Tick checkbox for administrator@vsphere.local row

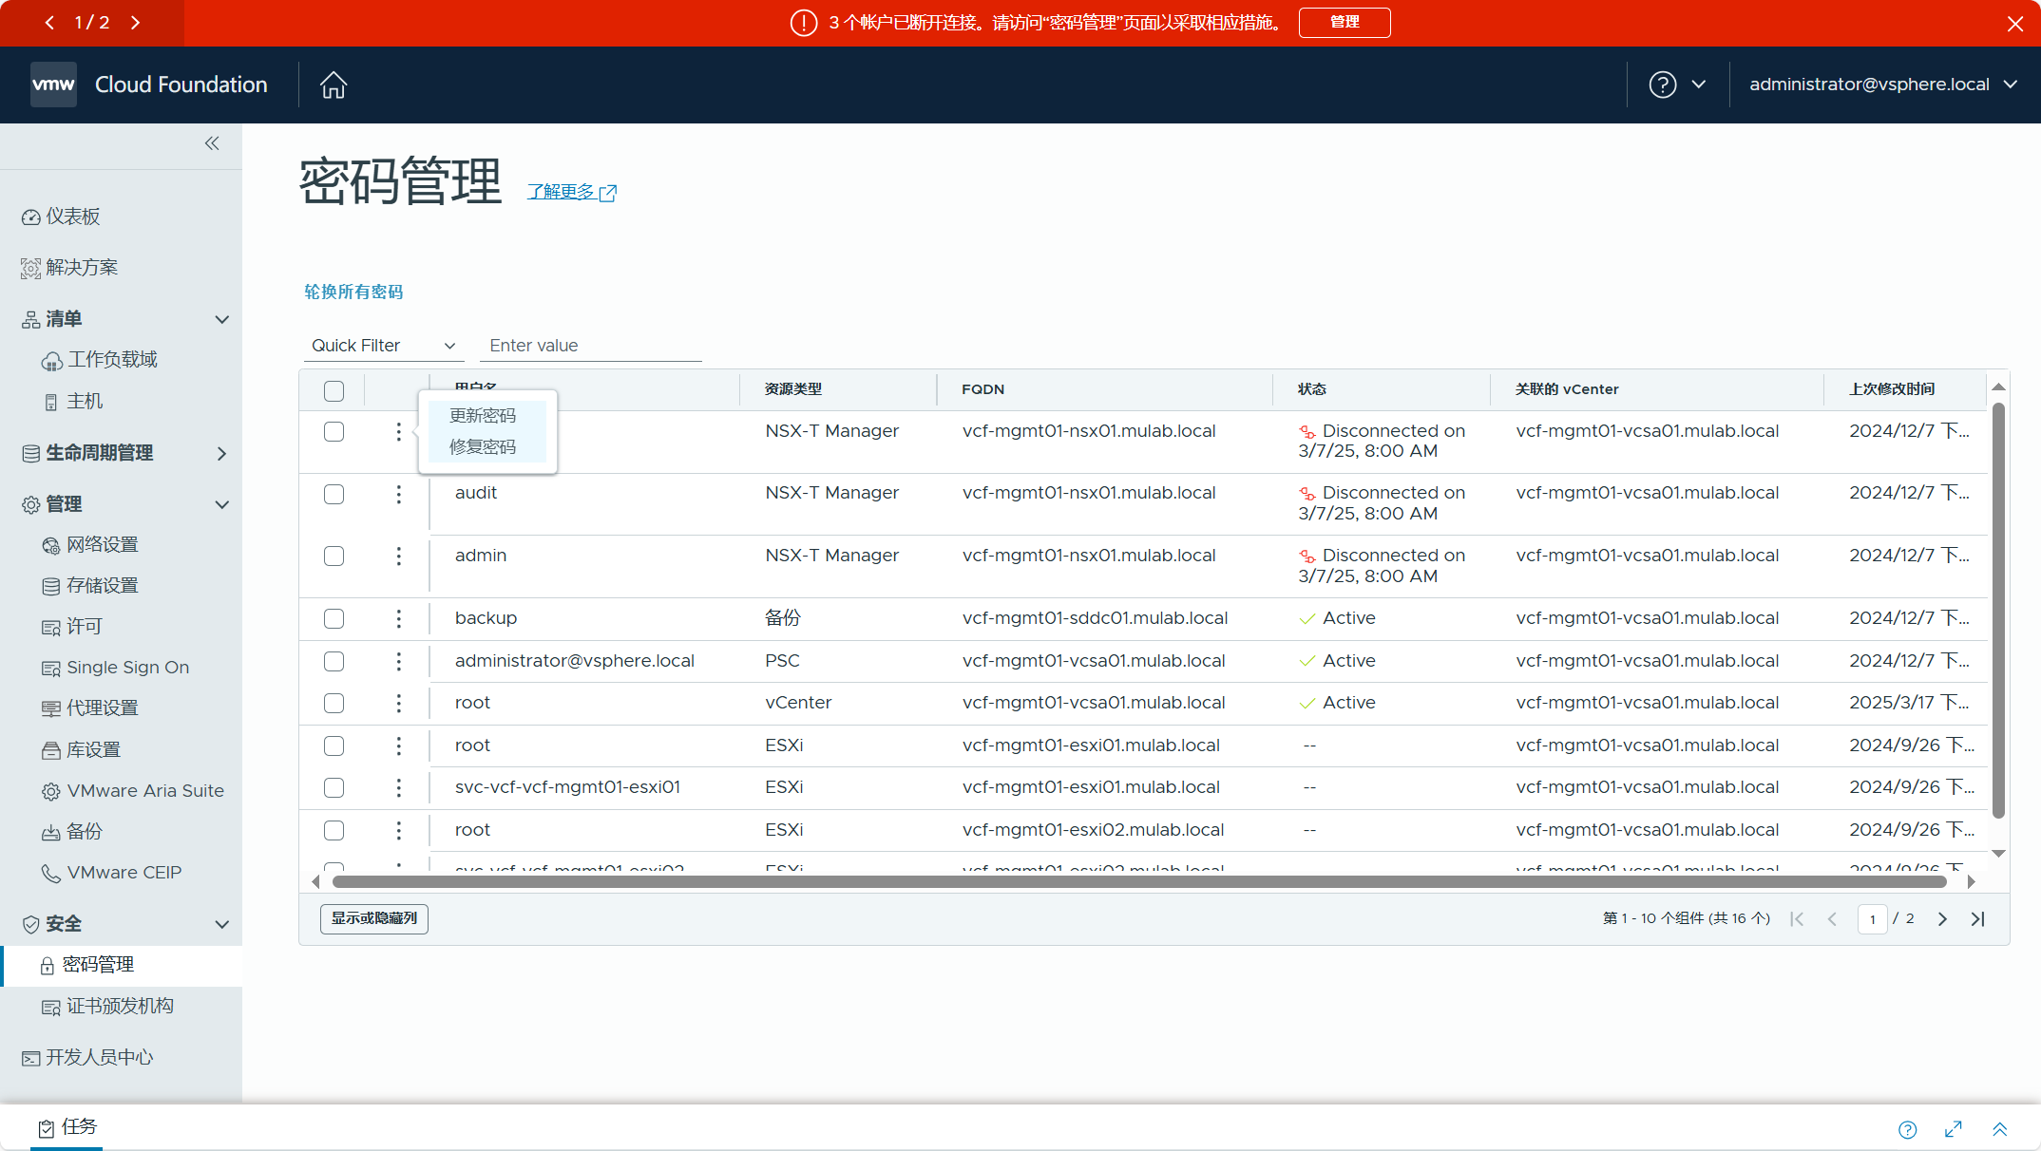[334, 661]
